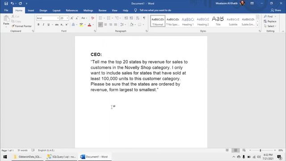Viewport: 286px width, 161px height.
Task: Toggle italic formatting
Action: point(43,25)
